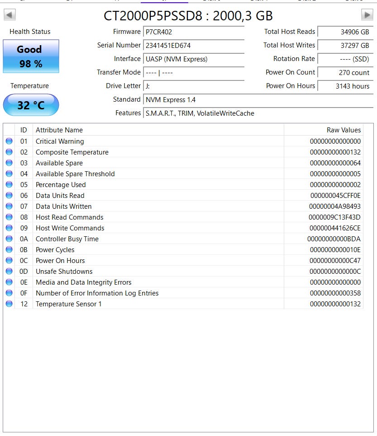Select the Percentage Used attribute name
The image size is (377, 436).
[x=61, y=185]
